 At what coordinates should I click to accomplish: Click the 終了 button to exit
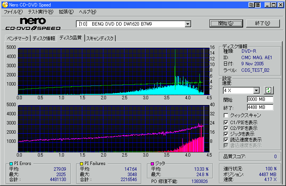click(x=263, y=23)
